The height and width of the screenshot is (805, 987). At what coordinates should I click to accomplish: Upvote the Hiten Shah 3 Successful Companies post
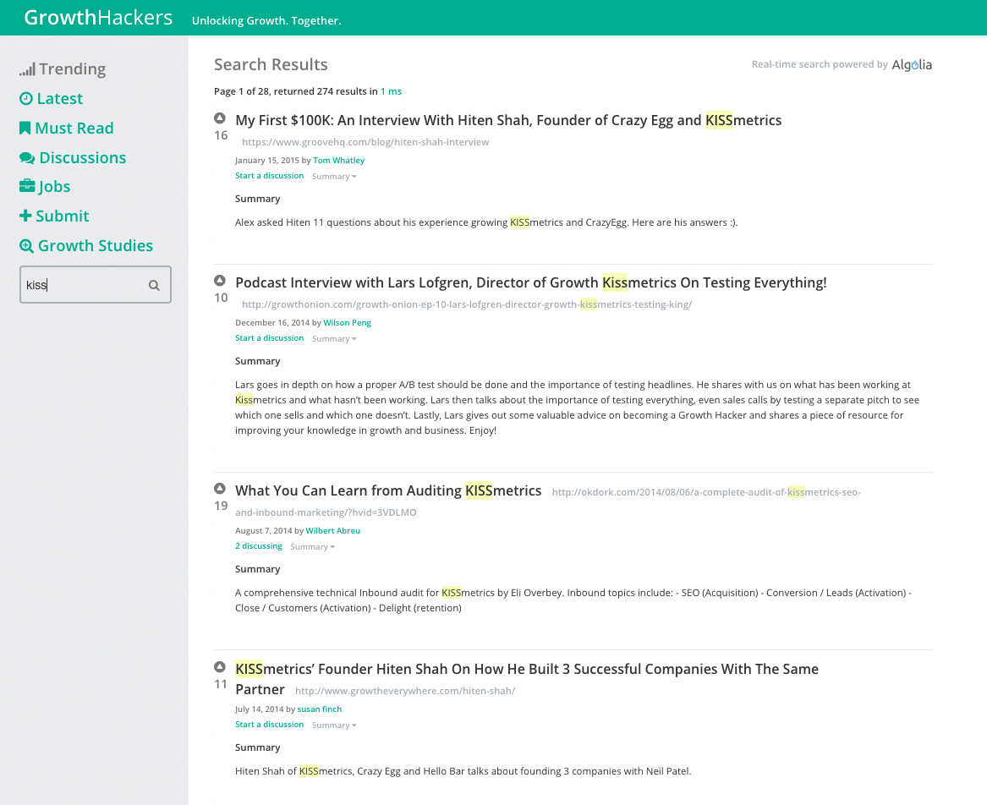point(220,666)
